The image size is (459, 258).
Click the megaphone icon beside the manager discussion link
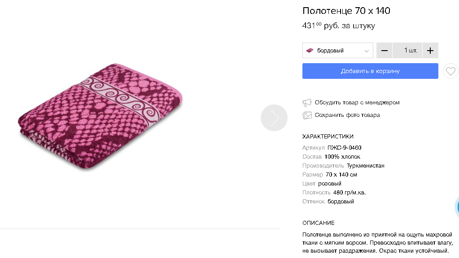coord(307,103)
